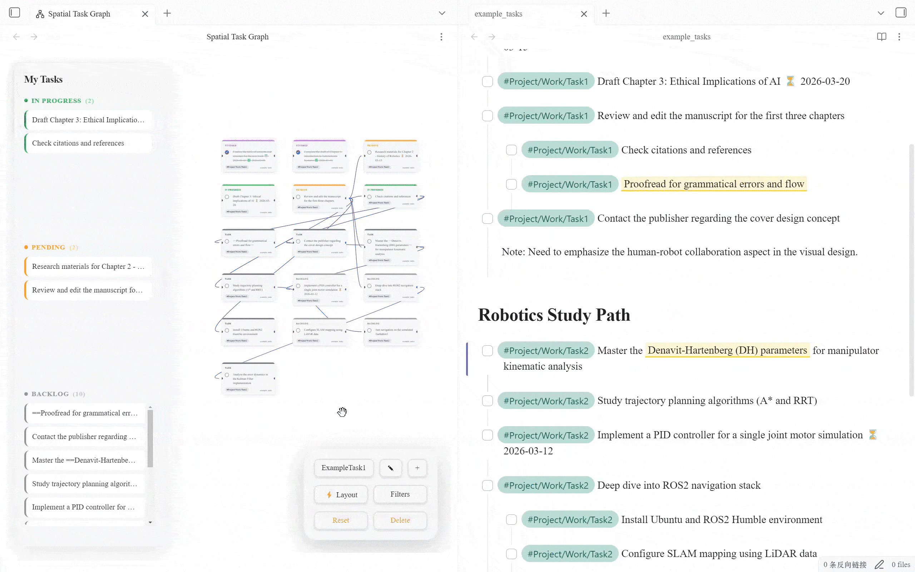Switch to reading view via the book icon
This screenshot has width=915, height=572.
[x=881, y=37]
